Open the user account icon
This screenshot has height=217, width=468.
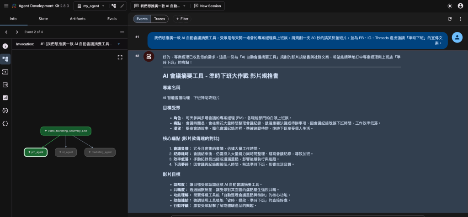pos(461,6)
